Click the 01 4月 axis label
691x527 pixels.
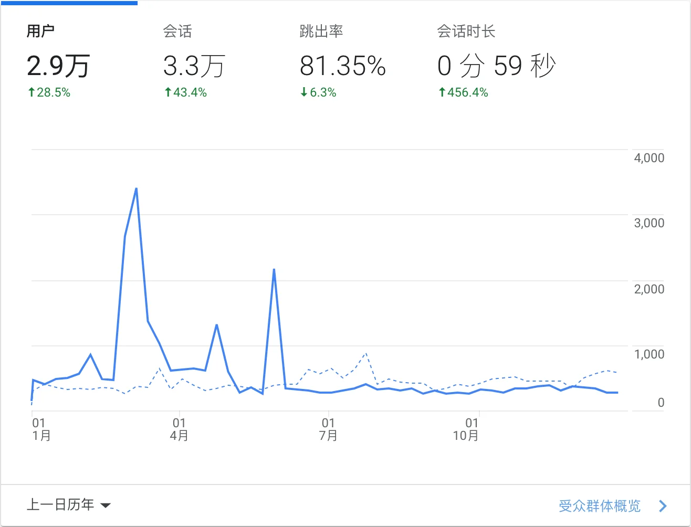tap(179, 429)
